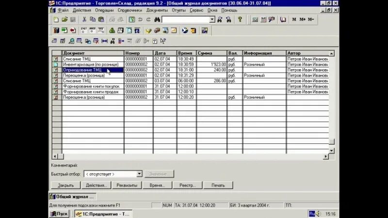Click the New document toolbar icon
The image size is (388, 218).
click(x=56, y=19)
